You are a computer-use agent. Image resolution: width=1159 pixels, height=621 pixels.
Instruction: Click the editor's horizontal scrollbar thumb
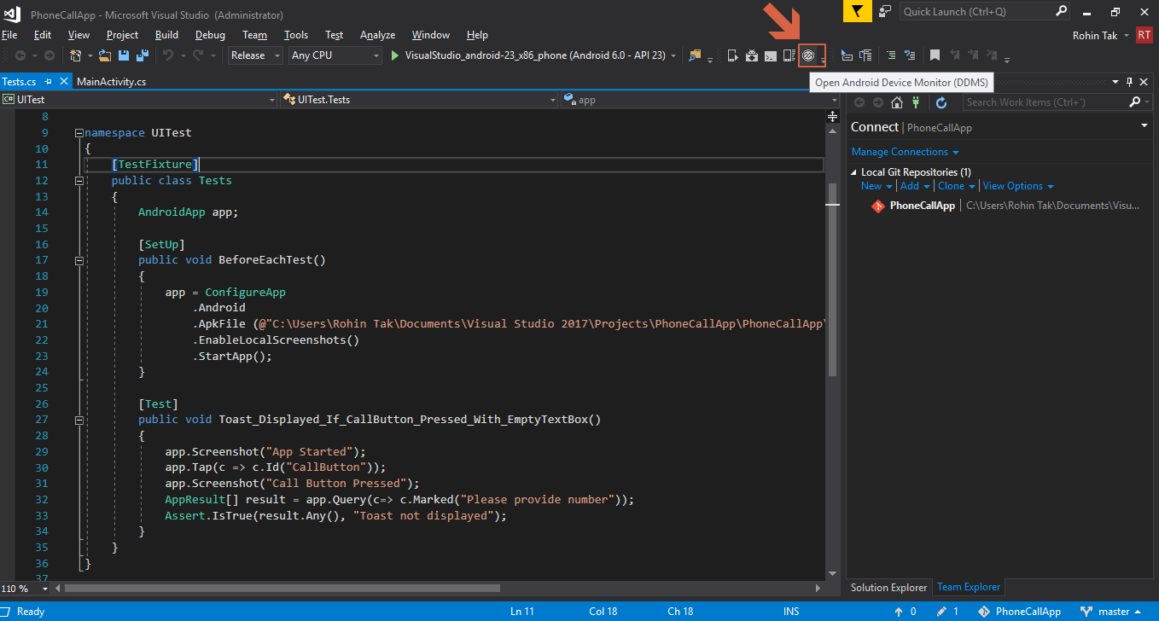click(282, 589)
